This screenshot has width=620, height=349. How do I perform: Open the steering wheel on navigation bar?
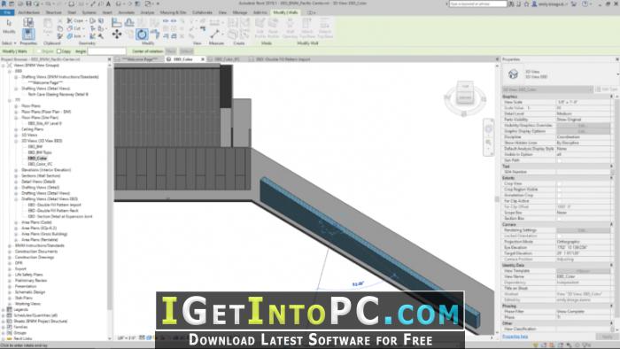(489, 128)
